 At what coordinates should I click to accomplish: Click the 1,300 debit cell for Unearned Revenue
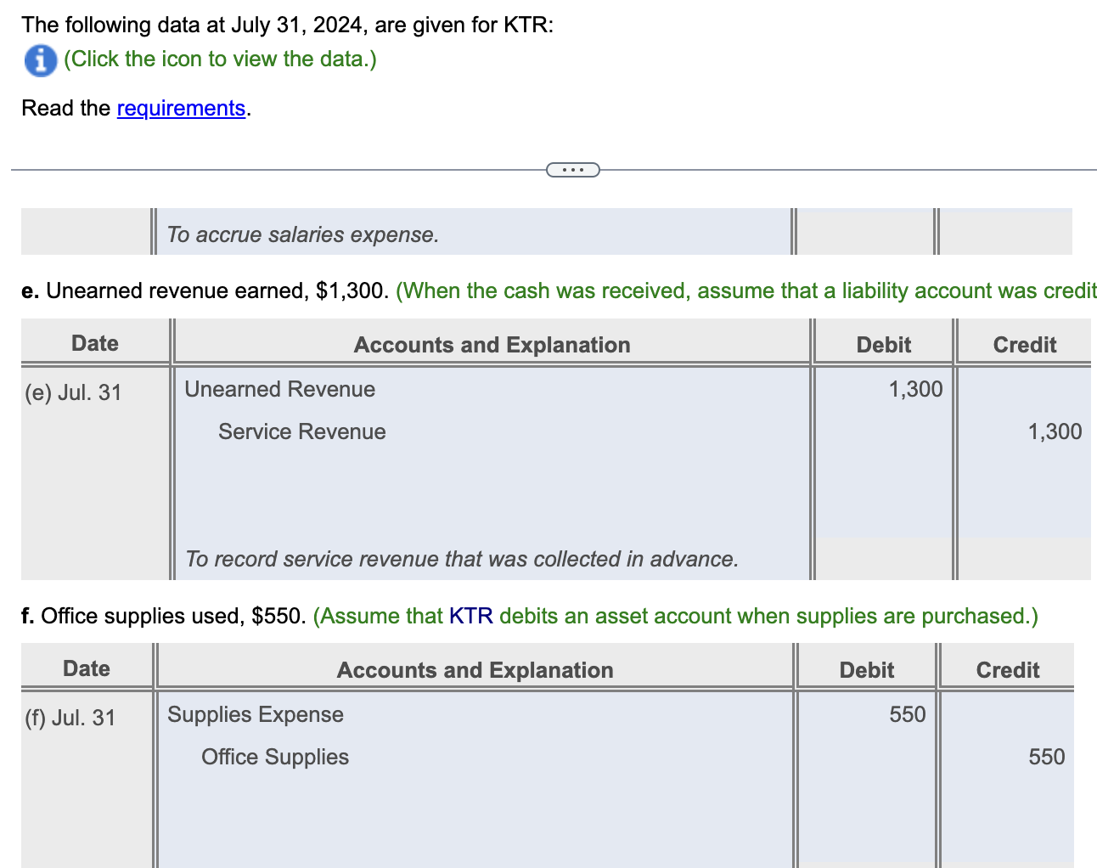pyautogui.click(x=883, y=389)
